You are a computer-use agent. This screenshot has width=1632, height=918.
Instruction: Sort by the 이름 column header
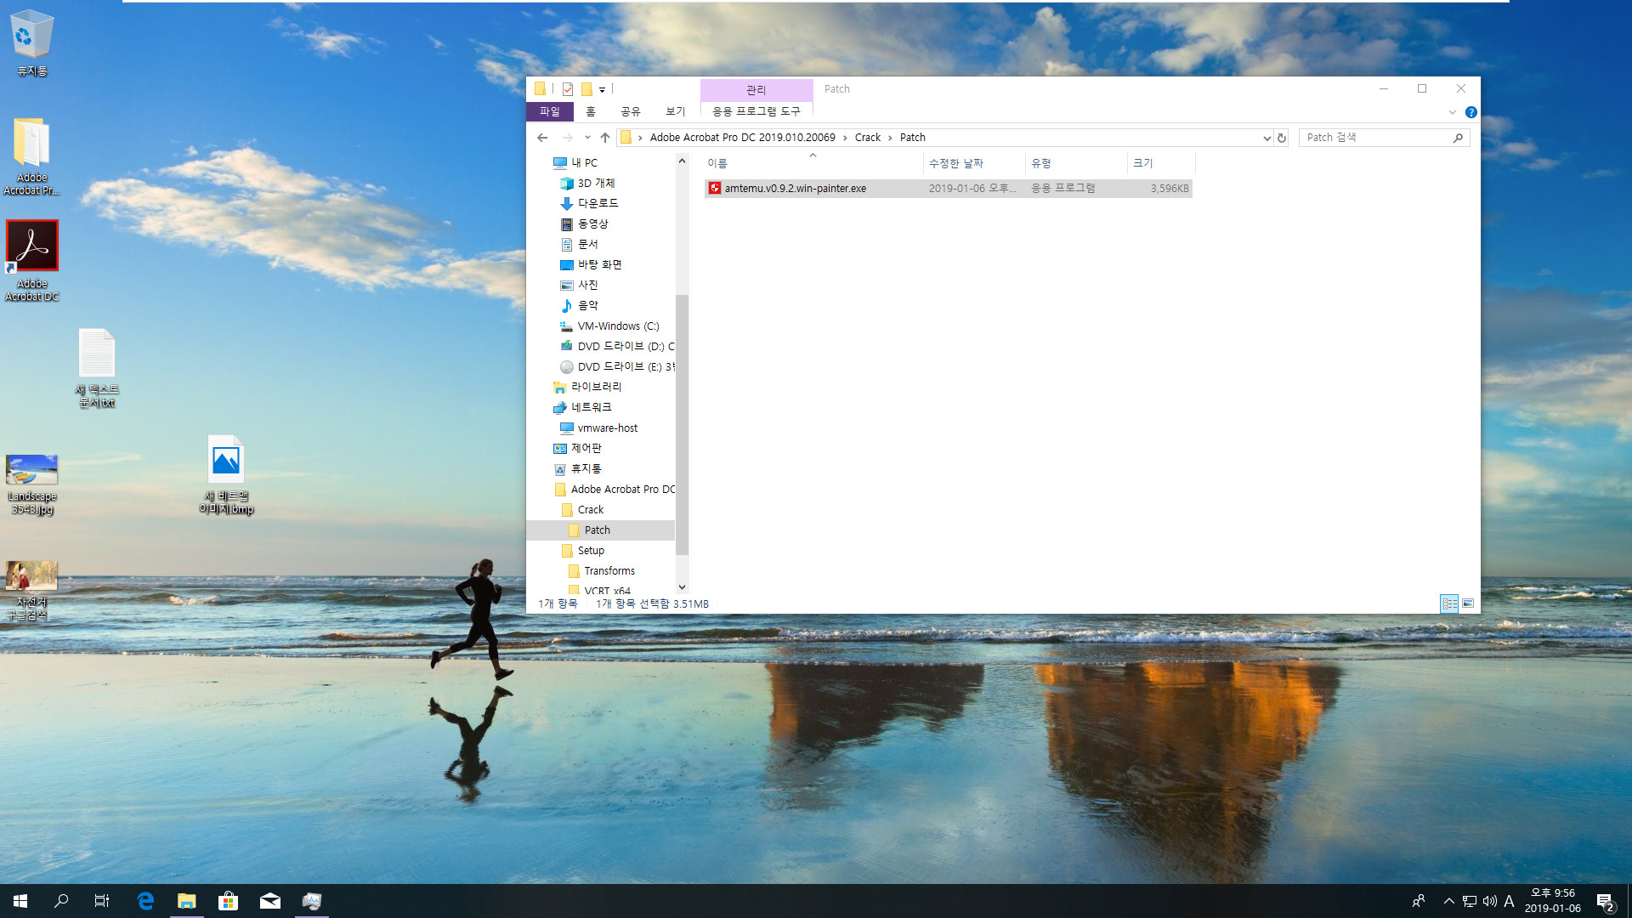(x=813, y=163)
